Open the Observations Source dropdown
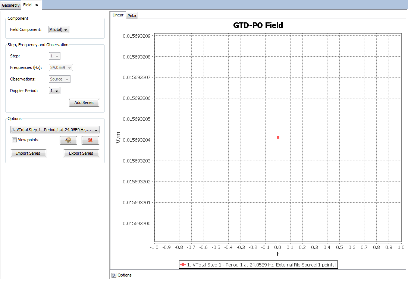This screenshot has width=408, height=281. 60,79
